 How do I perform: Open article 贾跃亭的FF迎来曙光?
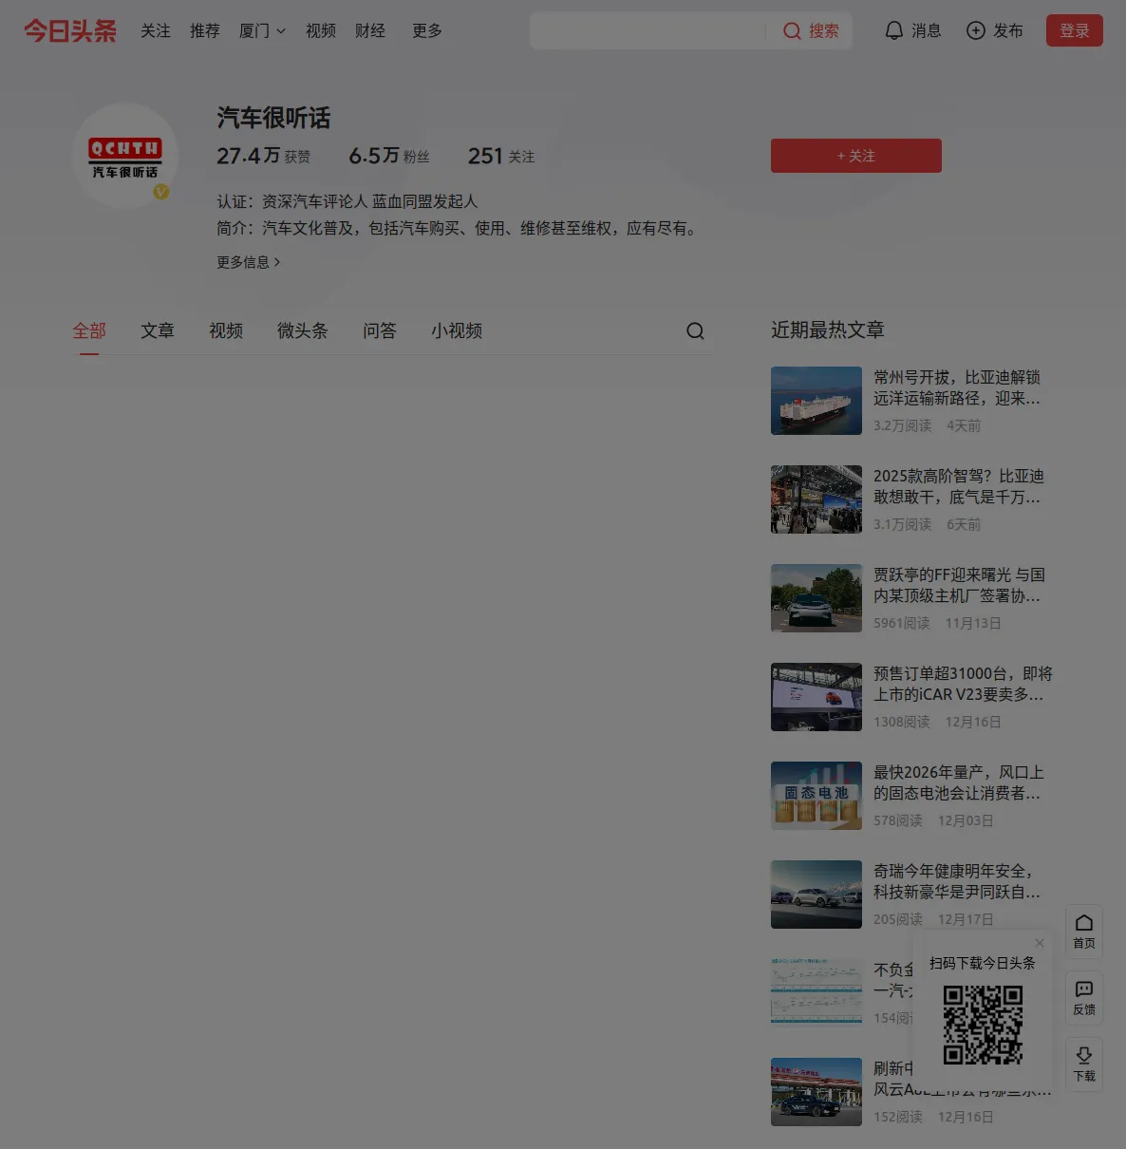click(959, 585)
